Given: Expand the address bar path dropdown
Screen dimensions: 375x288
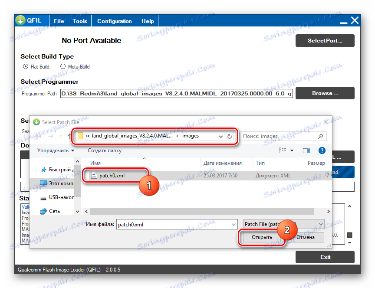Looking at the screenshot, I should 220,137.
